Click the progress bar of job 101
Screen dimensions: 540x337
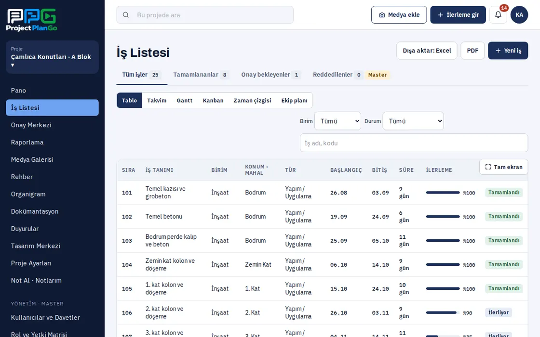[443, 193]
